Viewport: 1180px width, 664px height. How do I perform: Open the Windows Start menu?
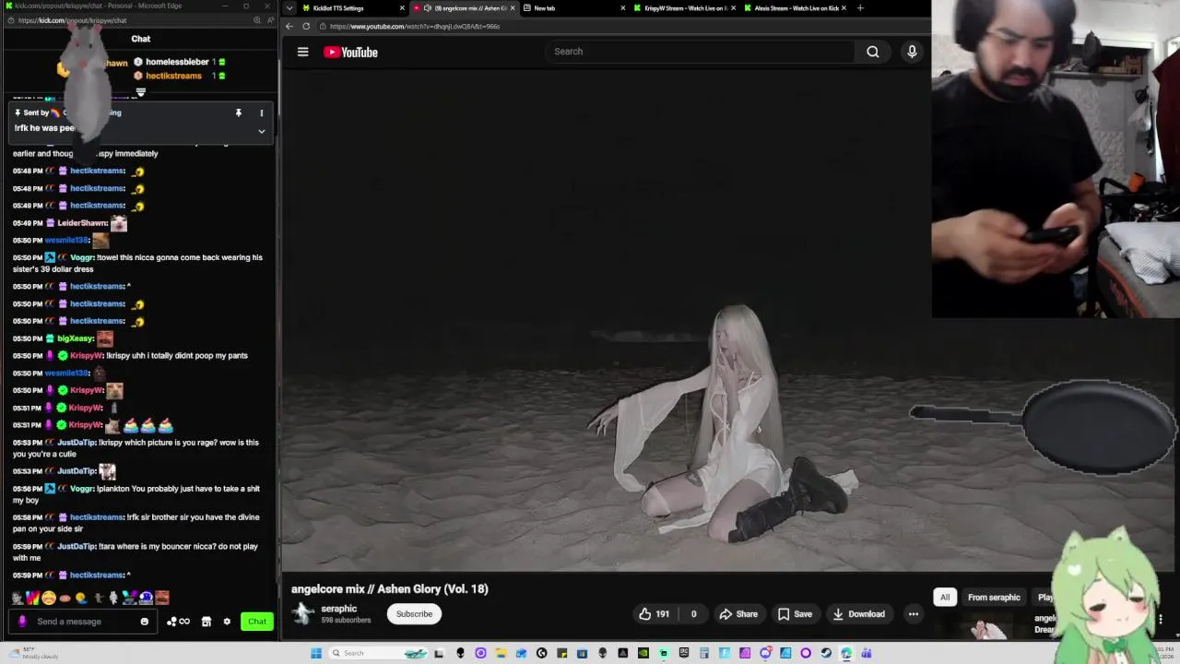click(x=316, y=653)
